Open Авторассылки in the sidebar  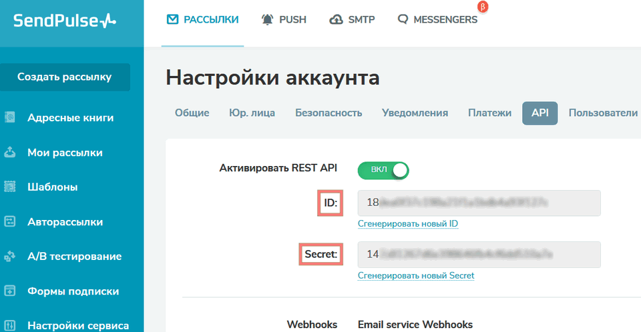(65, 222)
